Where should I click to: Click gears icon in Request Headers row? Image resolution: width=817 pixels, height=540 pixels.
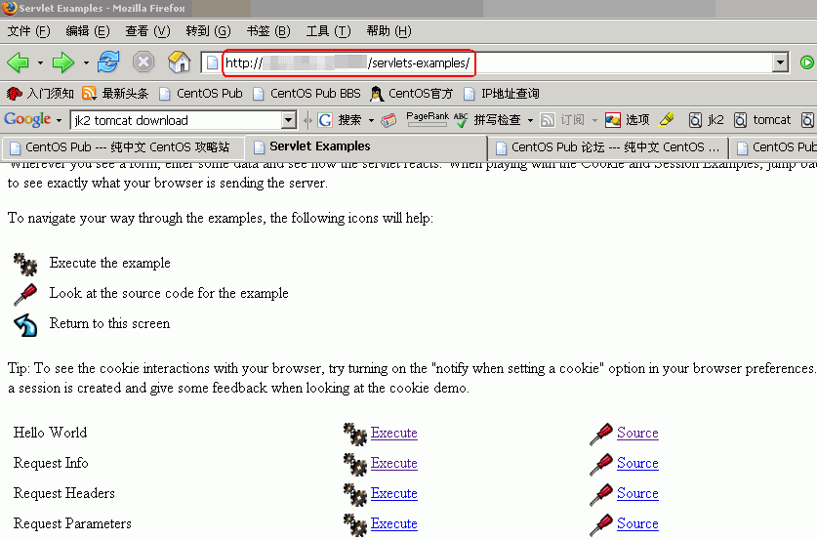tap(355, 495)
